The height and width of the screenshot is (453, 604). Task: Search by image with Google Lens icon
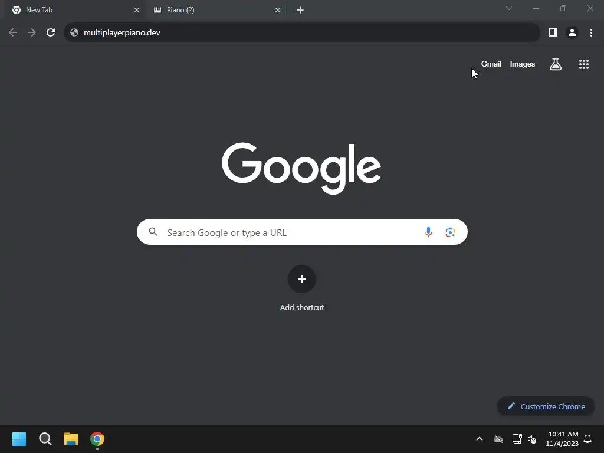click(x=450, y=232)
